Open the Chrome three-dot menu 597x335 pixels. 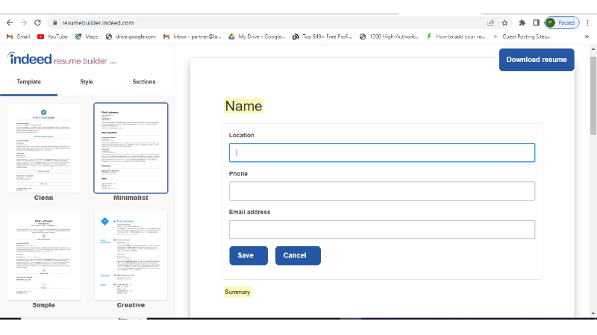point(587,23)
